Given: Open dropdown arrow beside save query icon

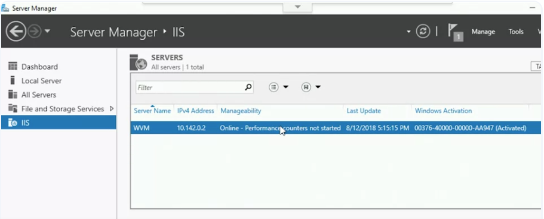Looking at the screenshot, I should point(318,87).
